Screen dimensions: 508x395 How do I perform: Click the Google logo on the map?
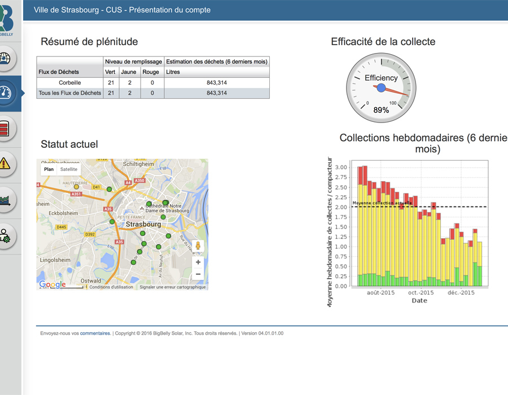tap(52, 285)
